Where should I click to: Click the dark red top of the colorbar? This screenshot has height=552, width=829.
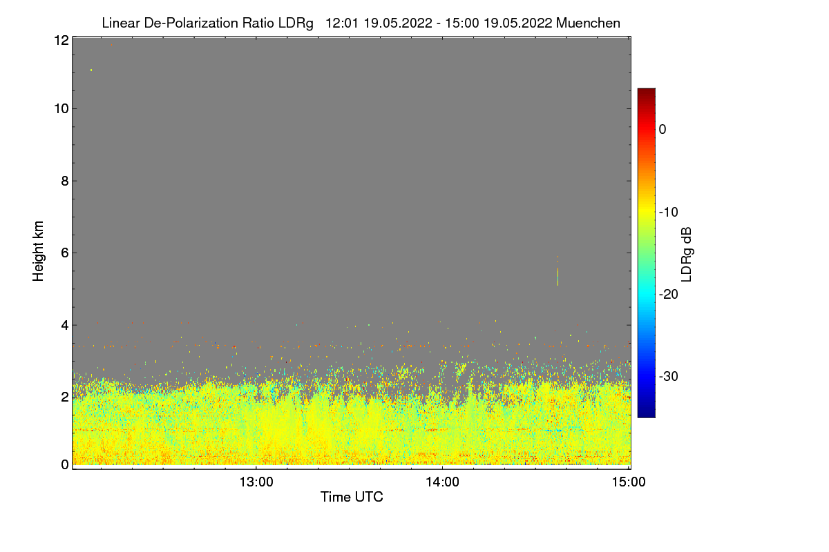tap(646, 94)
